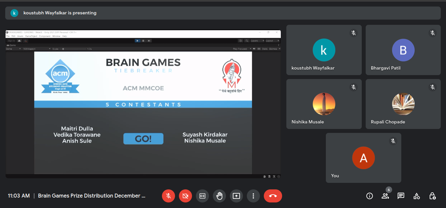Click the Unity Stats button
Screen dimensions: 446x208
pyautogui.click(x=264, y=49)
